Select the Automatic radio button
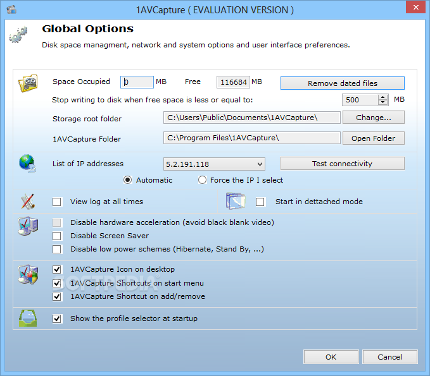The image size is (430, 376). click(127, 180)
